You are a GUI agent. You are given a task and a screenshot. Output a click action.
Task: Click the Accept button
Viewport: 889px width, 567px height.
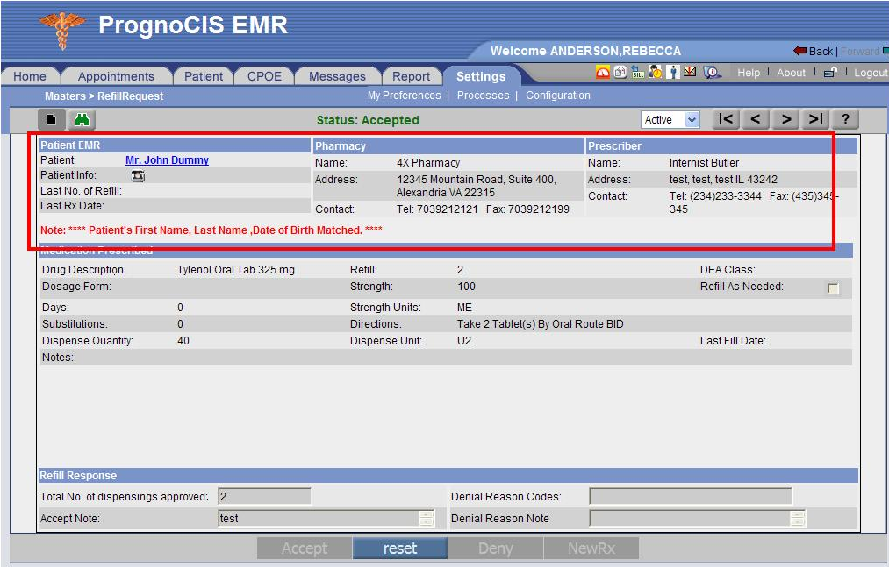pos(305,549)
